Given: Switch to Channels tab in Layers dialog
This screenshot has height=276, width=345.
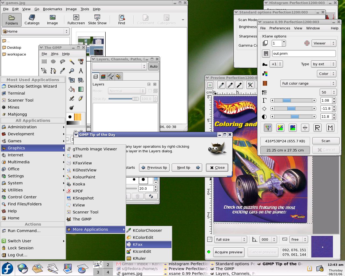Looking at the screenshot, I should tap(103, 77).
